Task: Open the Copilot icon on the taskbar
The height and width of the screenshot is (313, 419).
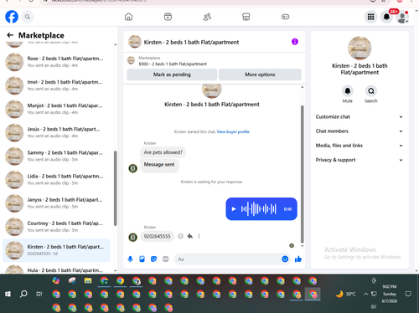Action: 56,280
